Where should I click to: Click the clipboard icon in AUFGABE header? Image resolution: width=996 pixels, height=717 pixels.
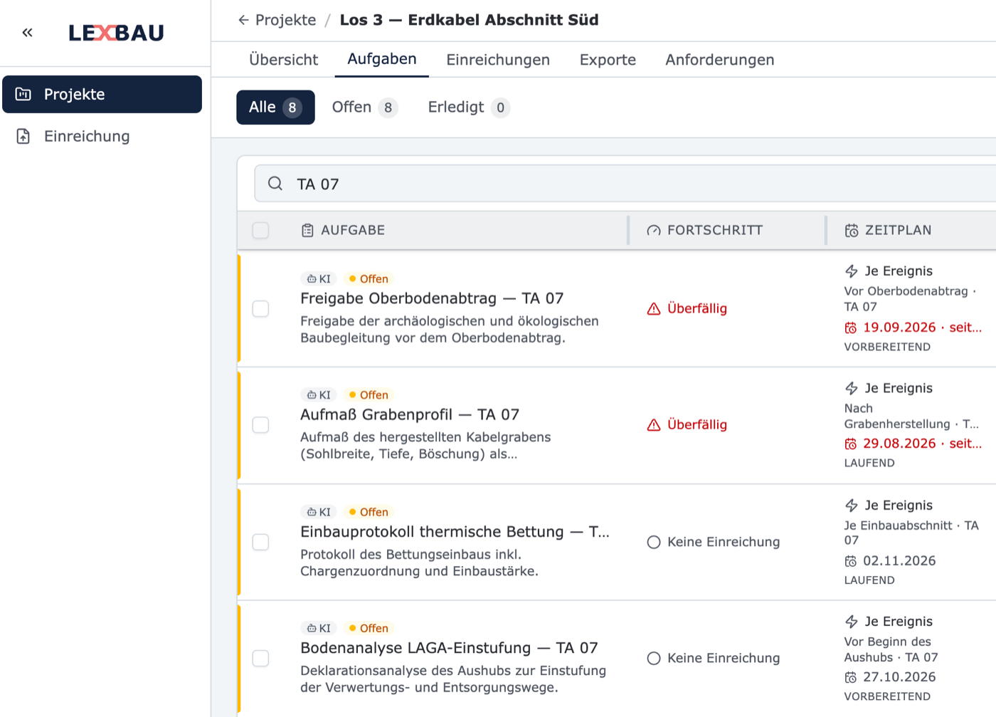[307, 230]
